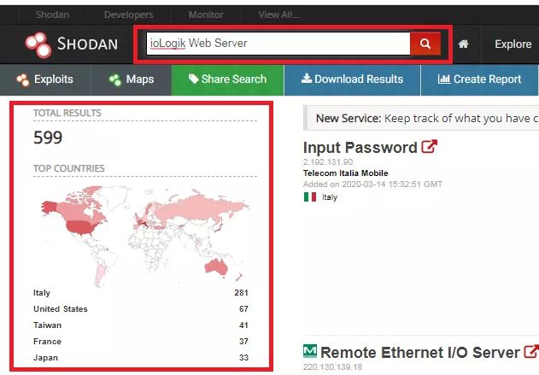Click the Taiwan count 41
This screenshot has width=539, height=375.
pos(243,325)
